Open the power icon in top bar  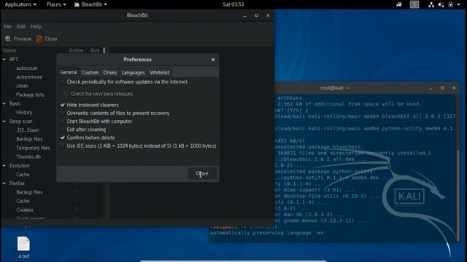click(x=451, y=4)
